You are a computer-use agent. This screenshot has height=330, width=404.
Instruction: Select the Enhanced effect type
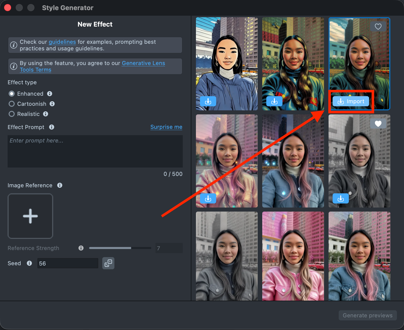pyautogui.click(x=12, y=94)
